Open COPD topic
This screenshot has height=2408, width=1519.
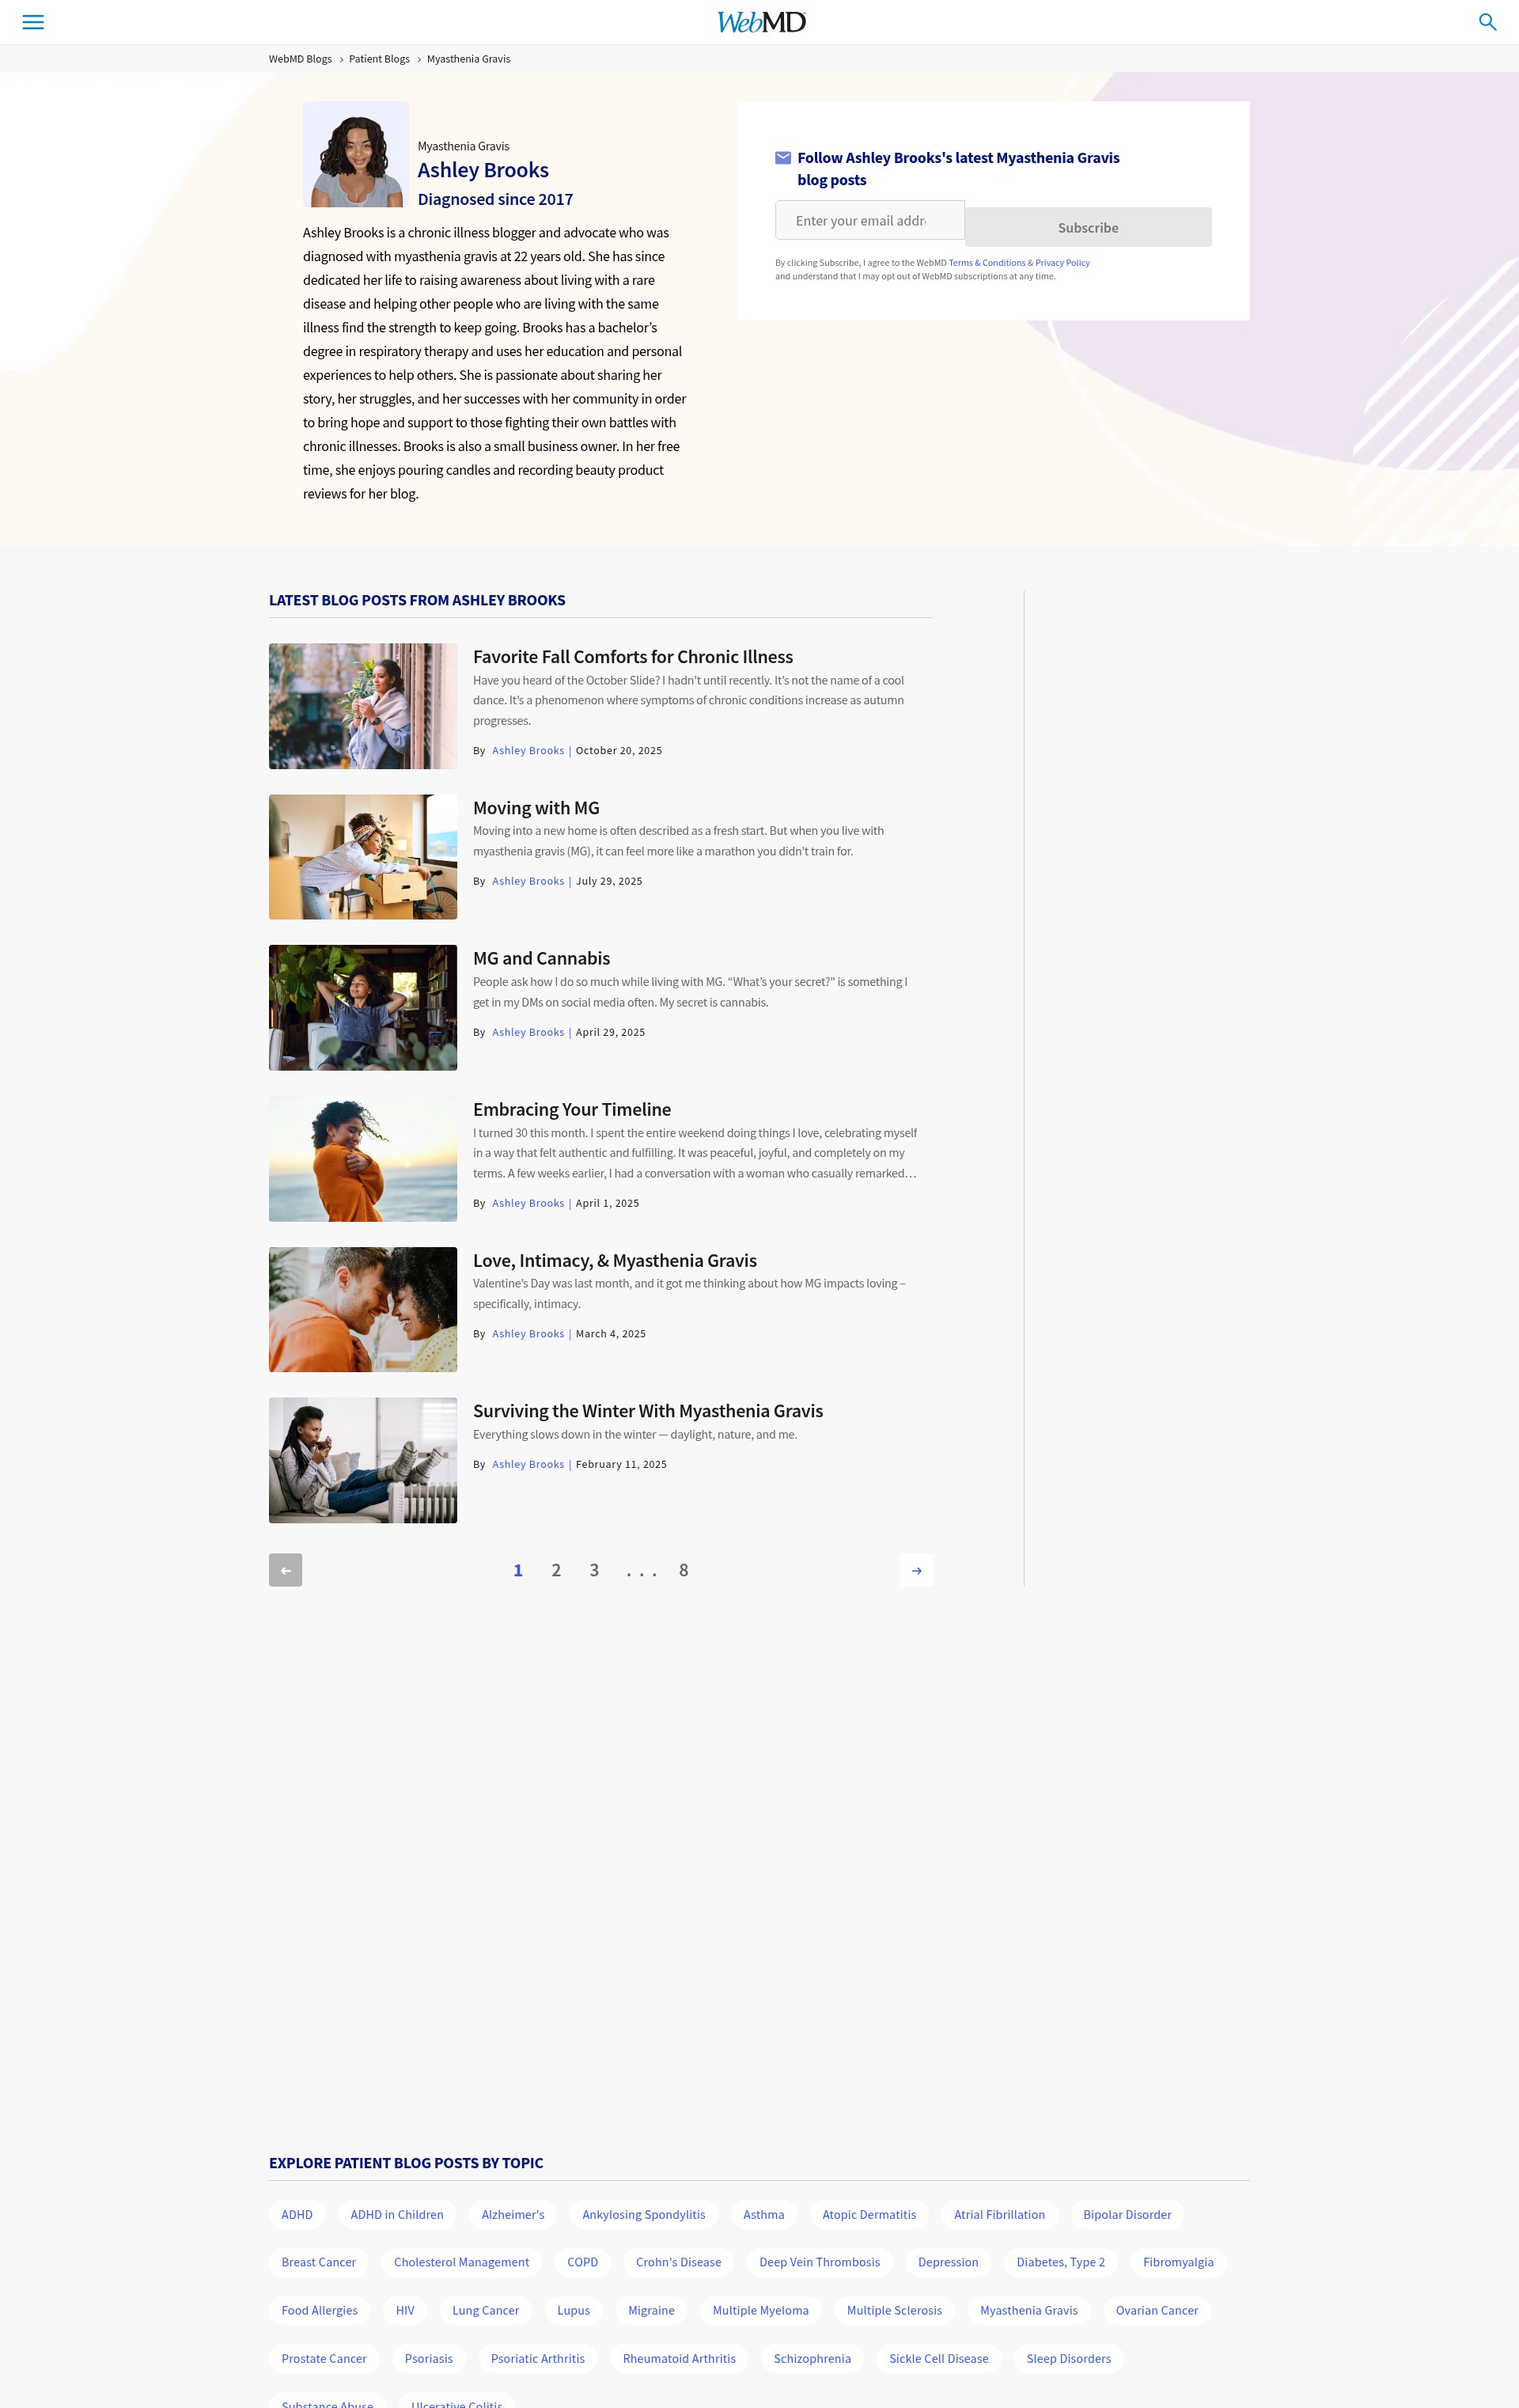pyautogui.click(x=583, y=2262)
